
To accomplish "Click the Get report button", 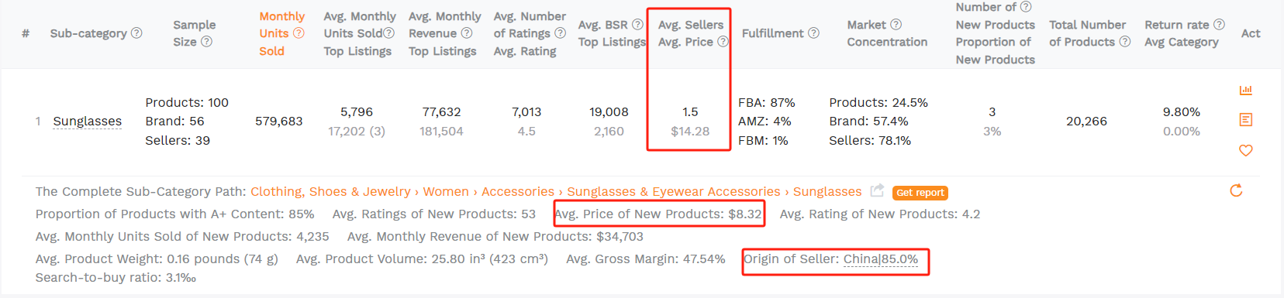I will (x=920, y=193).
